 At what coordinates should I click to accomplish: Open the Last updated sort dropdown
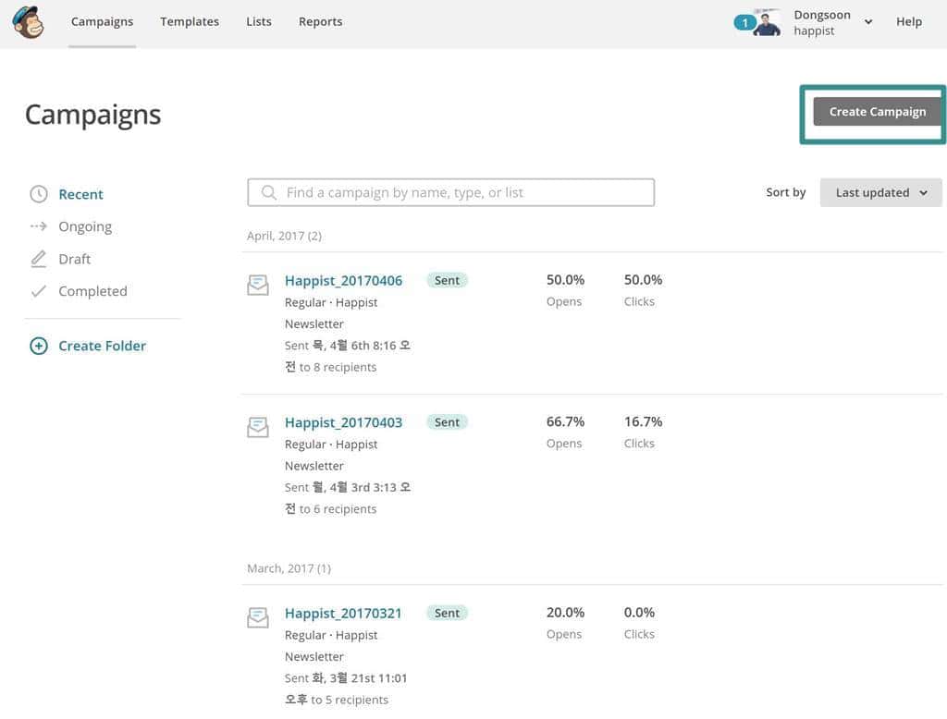coord(879,192)
